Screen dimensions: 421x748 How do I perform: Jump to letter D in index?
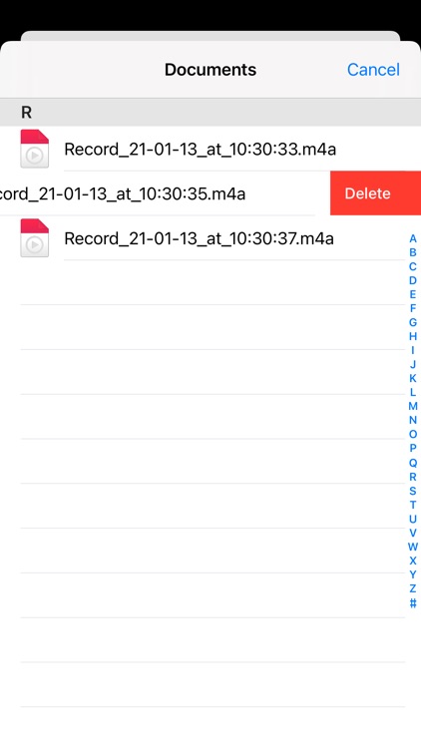[x=413, y=280]
